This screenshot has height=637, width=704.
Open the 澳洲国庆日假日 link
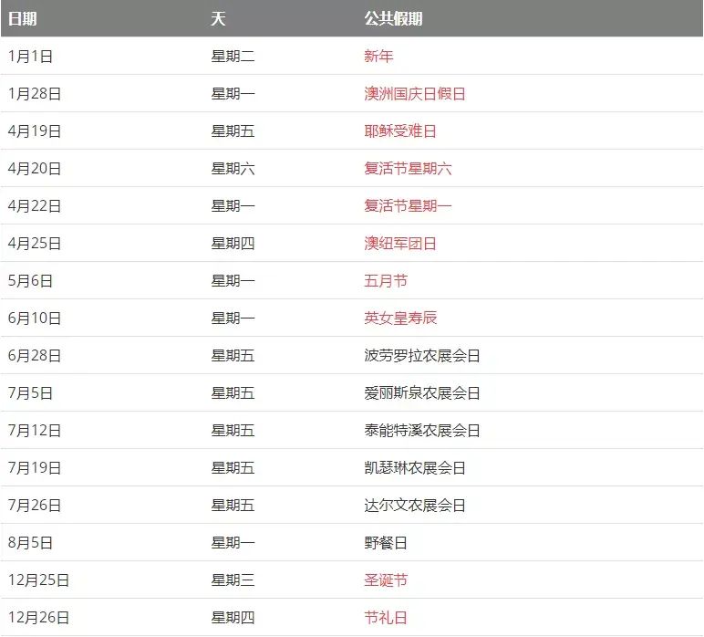point(415,94)
